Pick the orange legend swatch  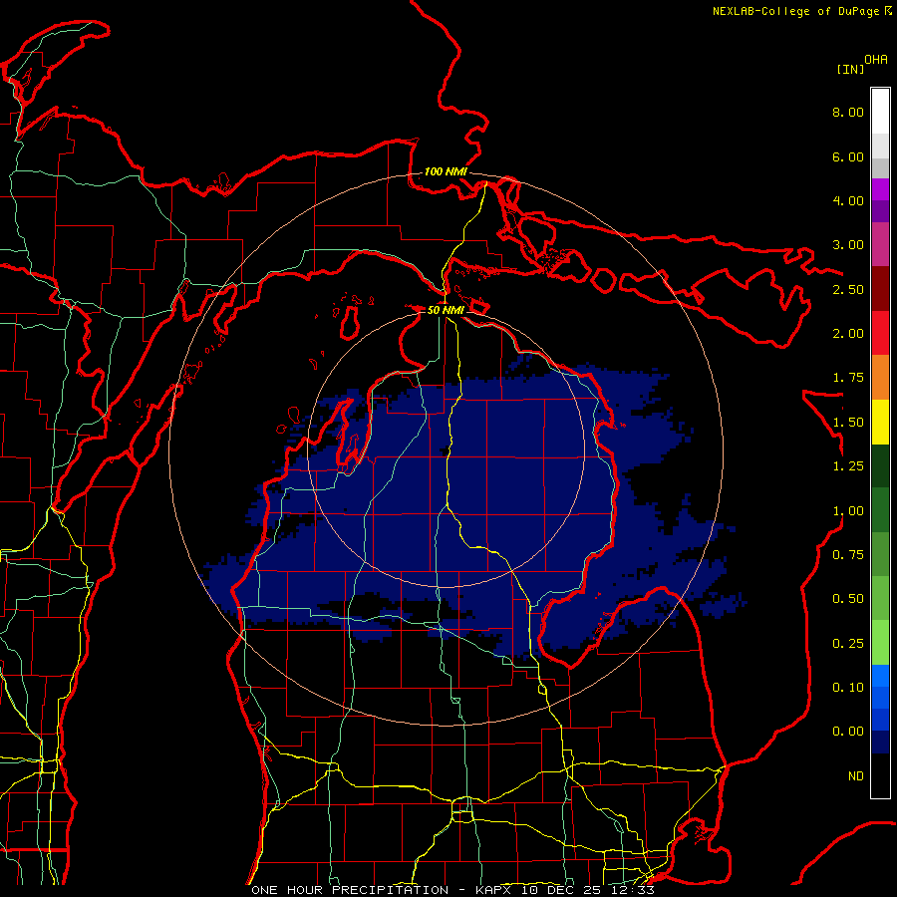tap(880, 378)
